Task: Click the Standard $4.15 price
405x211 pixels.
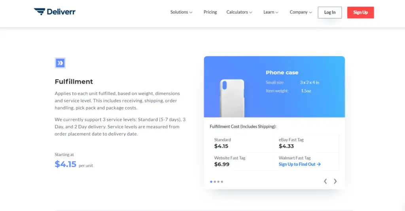Action: (x=221, y=146)
